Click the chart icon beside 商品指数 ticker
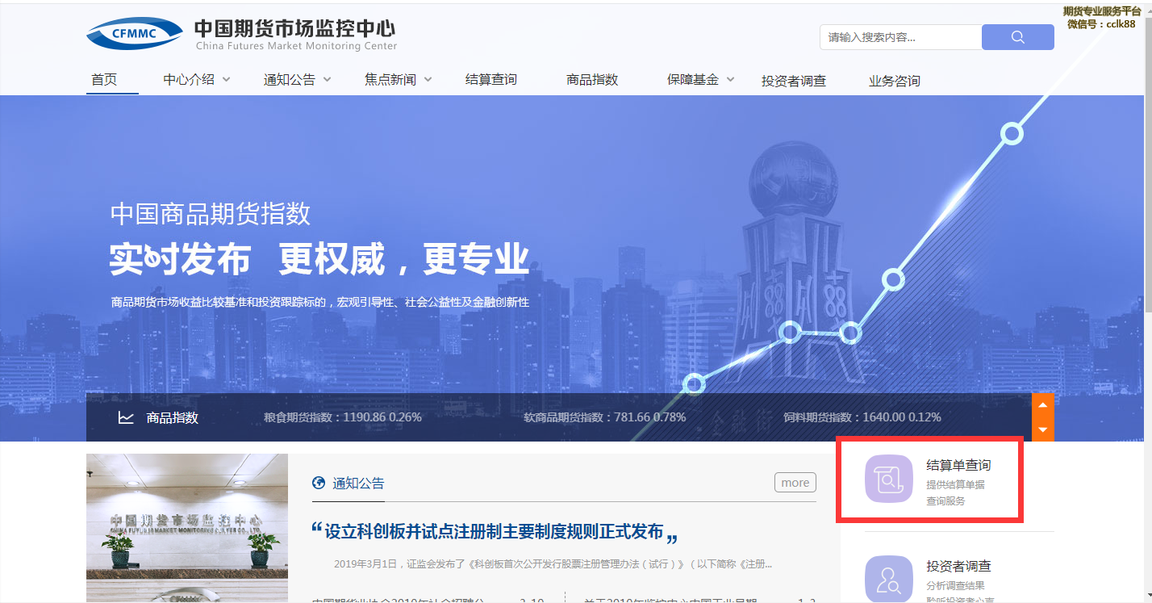The image size is (1152, 603). point(126,417)
